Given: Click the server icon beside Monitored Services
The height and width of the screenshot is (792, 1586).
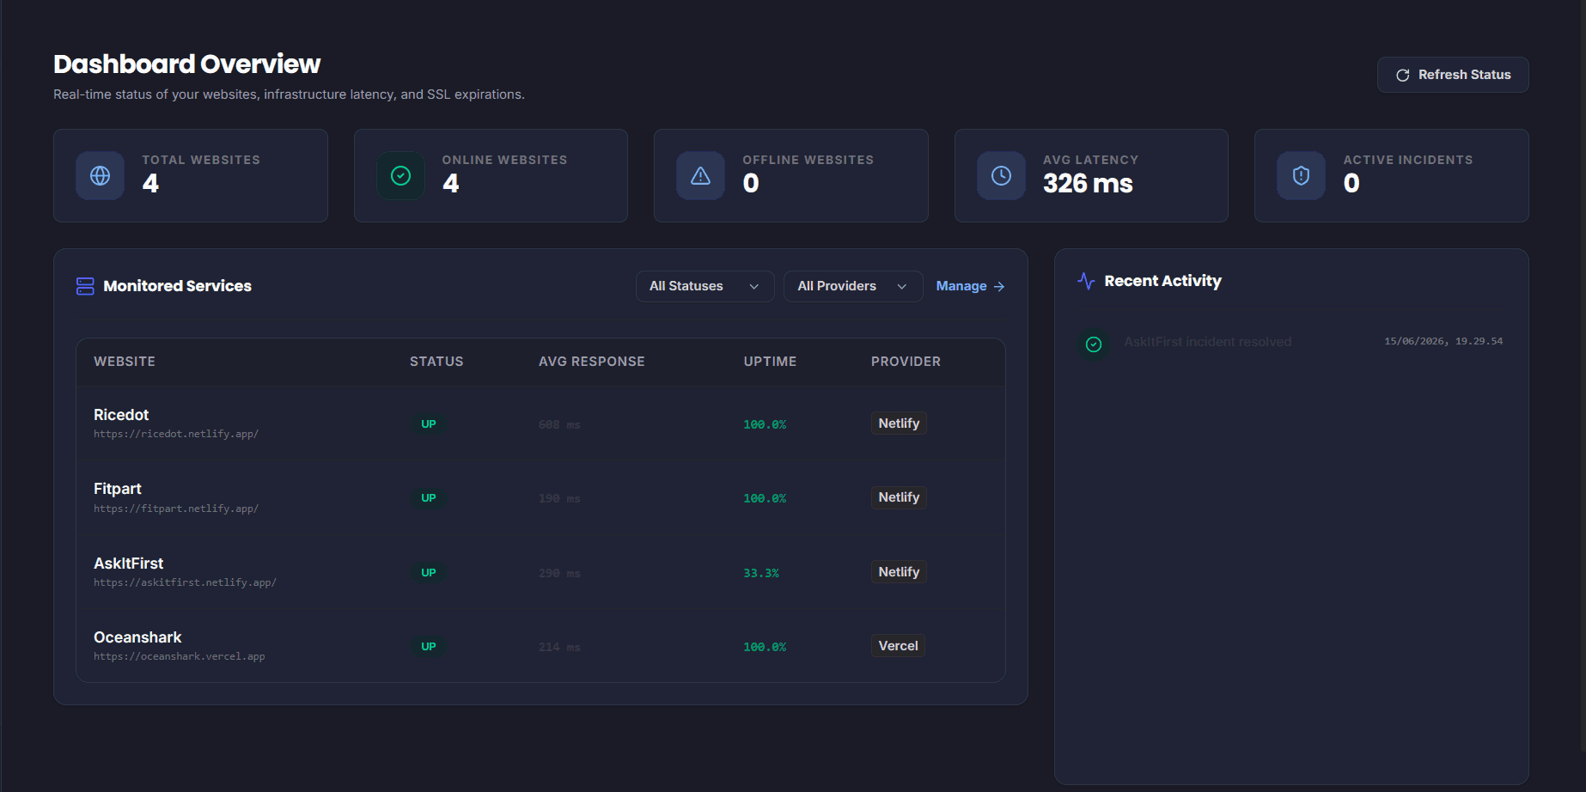Looking at the screenshot, I should 85,286.
